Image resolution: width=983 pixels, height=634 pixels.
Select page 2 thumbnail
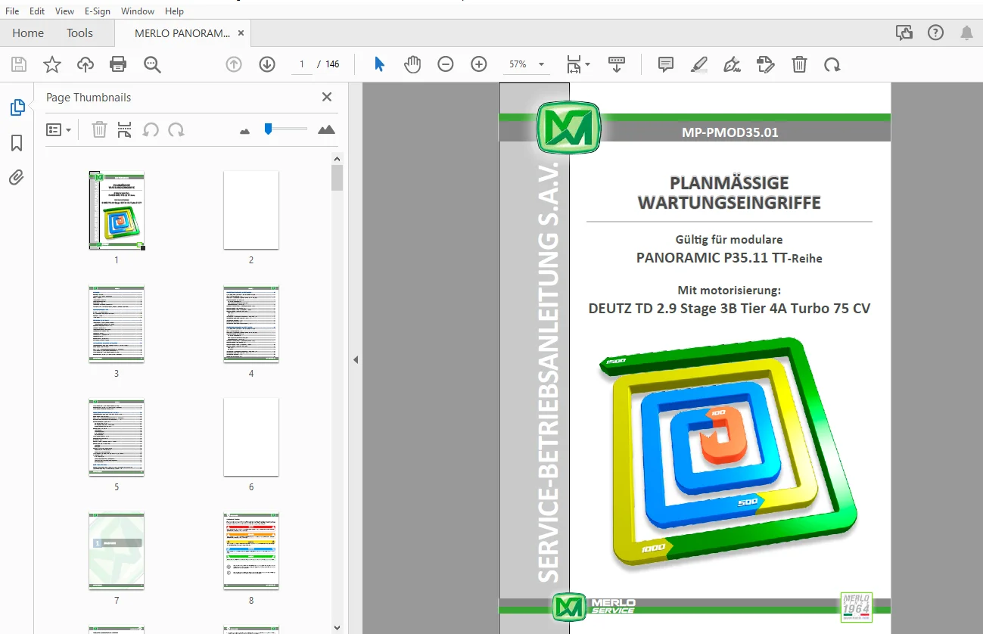[x=251, y=210]
